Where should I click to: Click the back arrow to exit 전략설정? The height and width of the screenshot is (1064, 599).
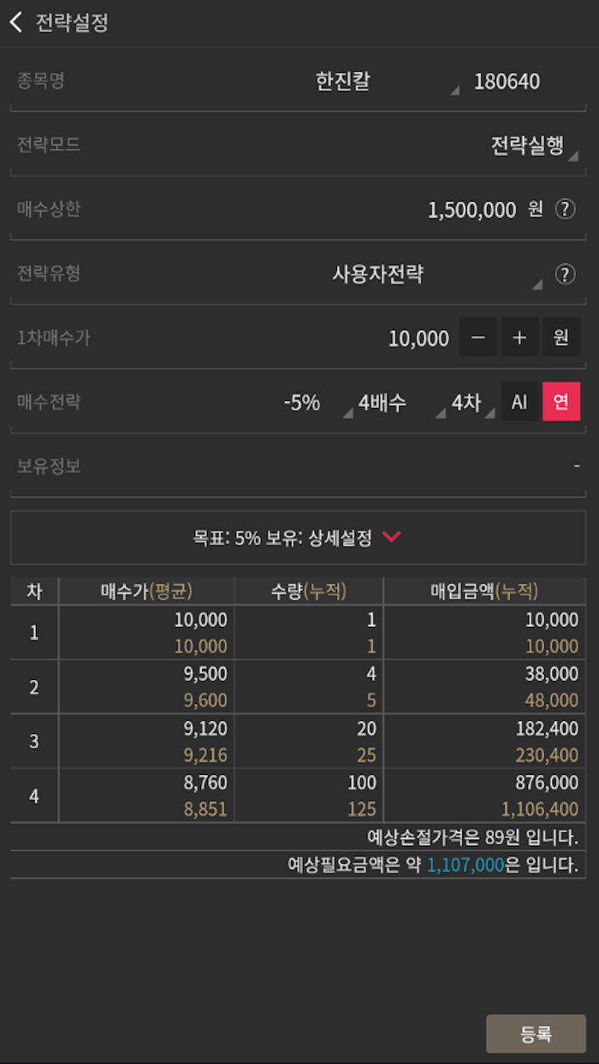pyautogui.click(x=16, y=22)
